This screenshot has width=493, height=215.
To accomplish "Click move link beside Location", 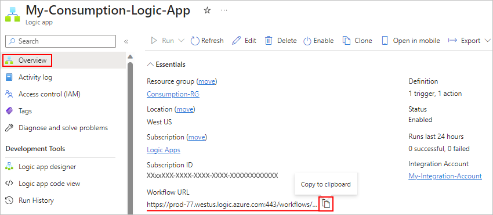I will click(x=184, y=109).
